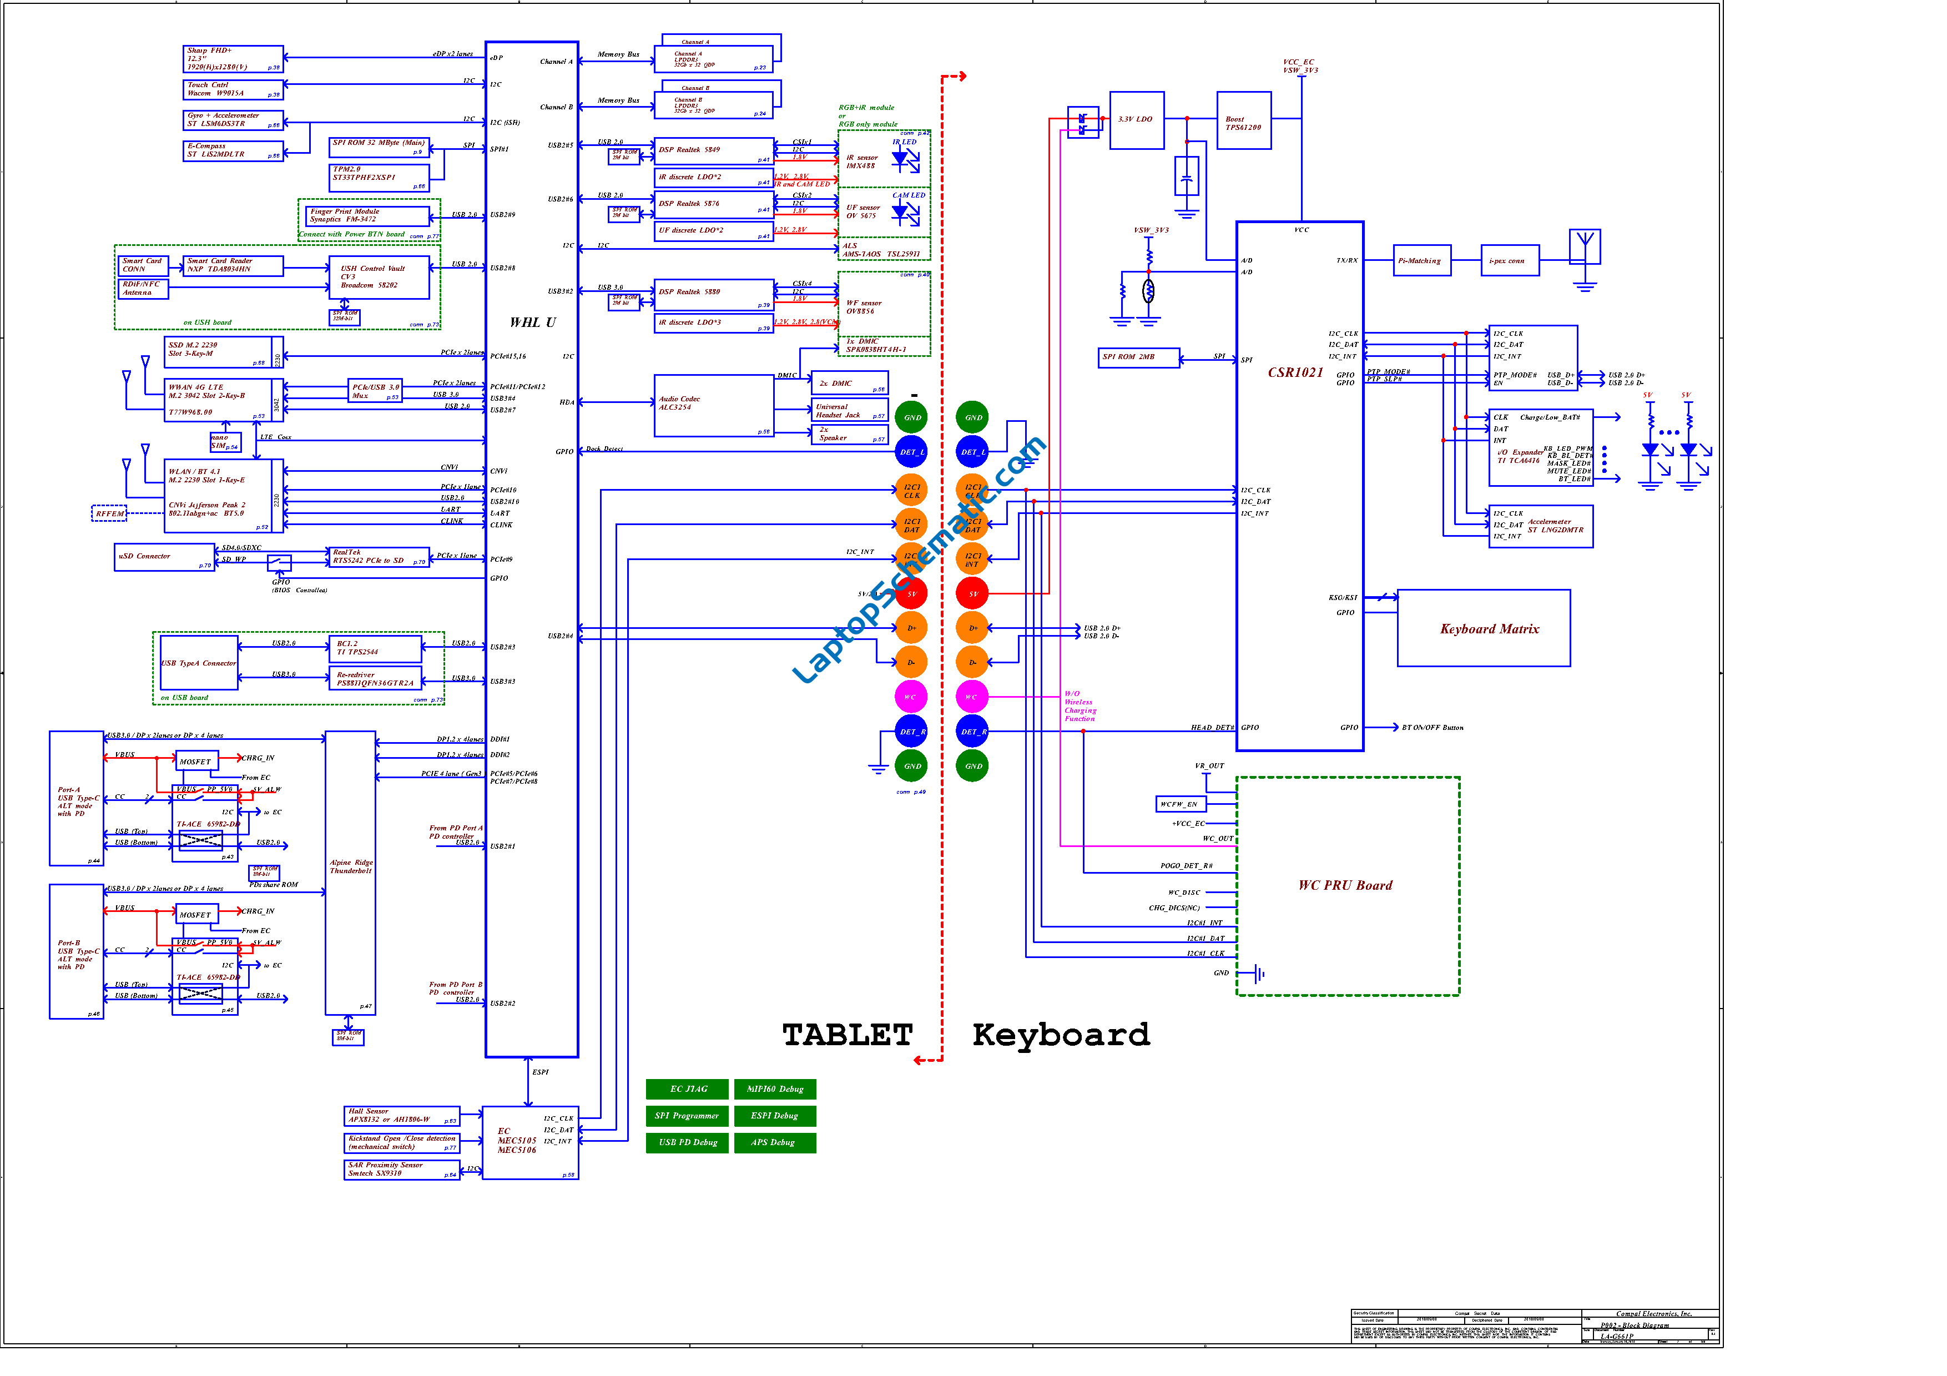Click the DSP Realtek 5849 block
Viewport: 1947px width, 1376px height.
(714, 151)
